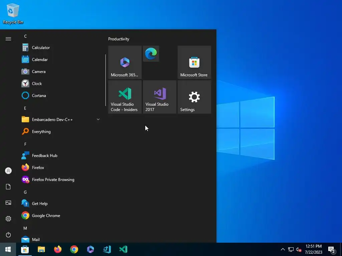Open the Action Center notifications
The image size is (342, 256).
[x=332, y=250]
